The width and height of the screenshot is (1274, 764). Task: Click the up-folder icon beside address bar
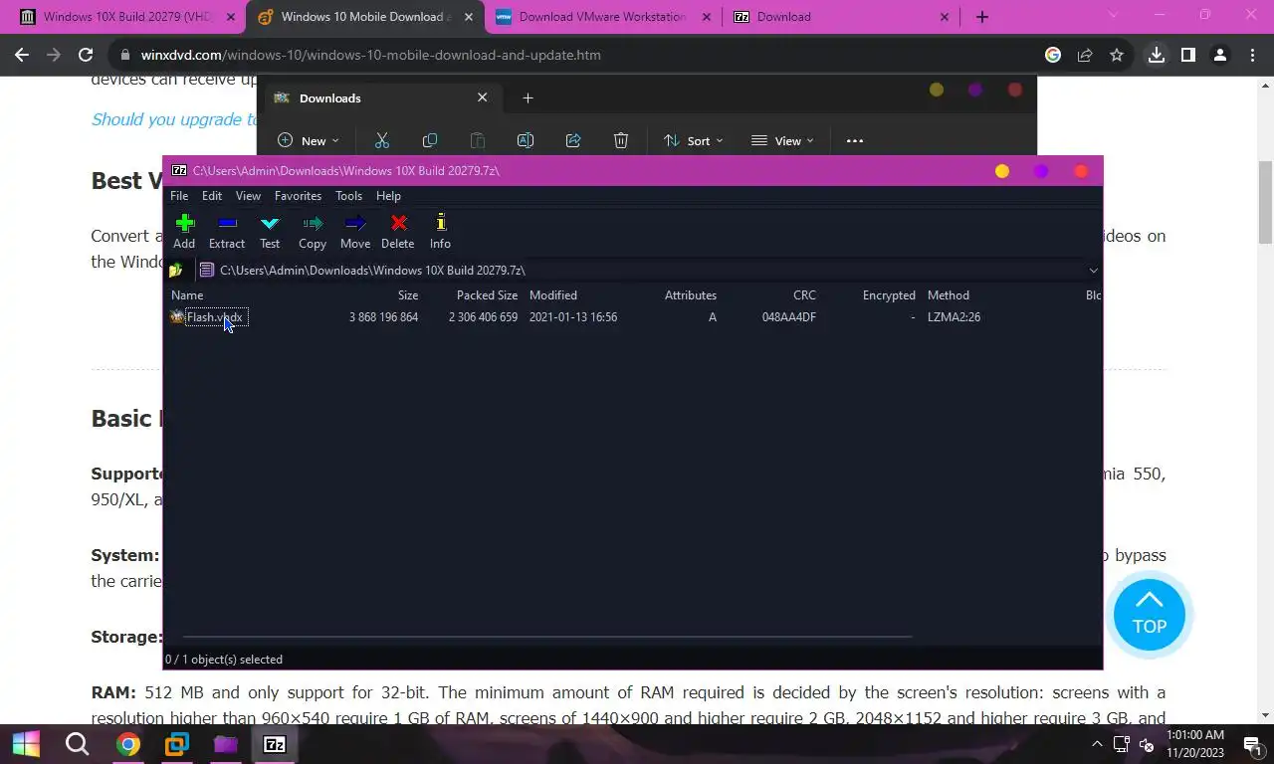pos(176,270)
